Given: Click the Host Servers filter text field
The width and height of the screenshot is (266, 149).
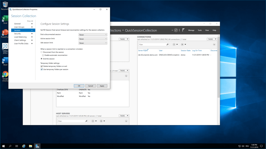Looking at the screenshot, I should click(71, 121).
